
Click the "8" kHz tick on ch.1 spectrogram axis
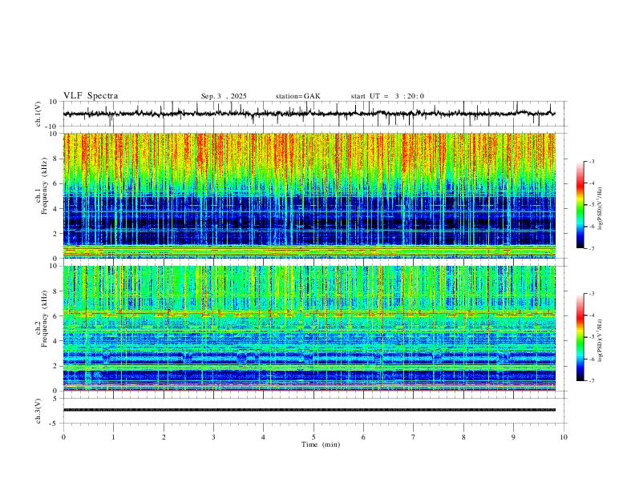click(x=56, y=159)
